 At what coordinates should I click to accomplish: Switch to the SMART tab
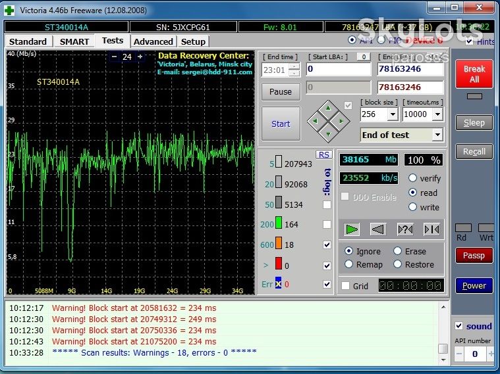tap(74, 41)
